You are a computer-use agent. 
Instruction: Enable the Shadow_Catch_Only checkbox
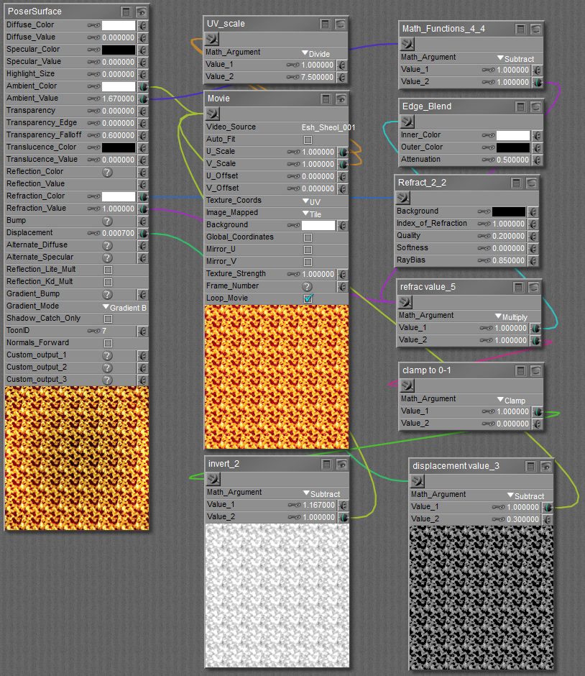pos(108,319)
